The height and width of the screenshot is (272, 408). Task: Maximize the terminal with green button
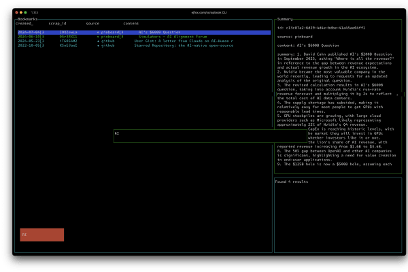25,12
